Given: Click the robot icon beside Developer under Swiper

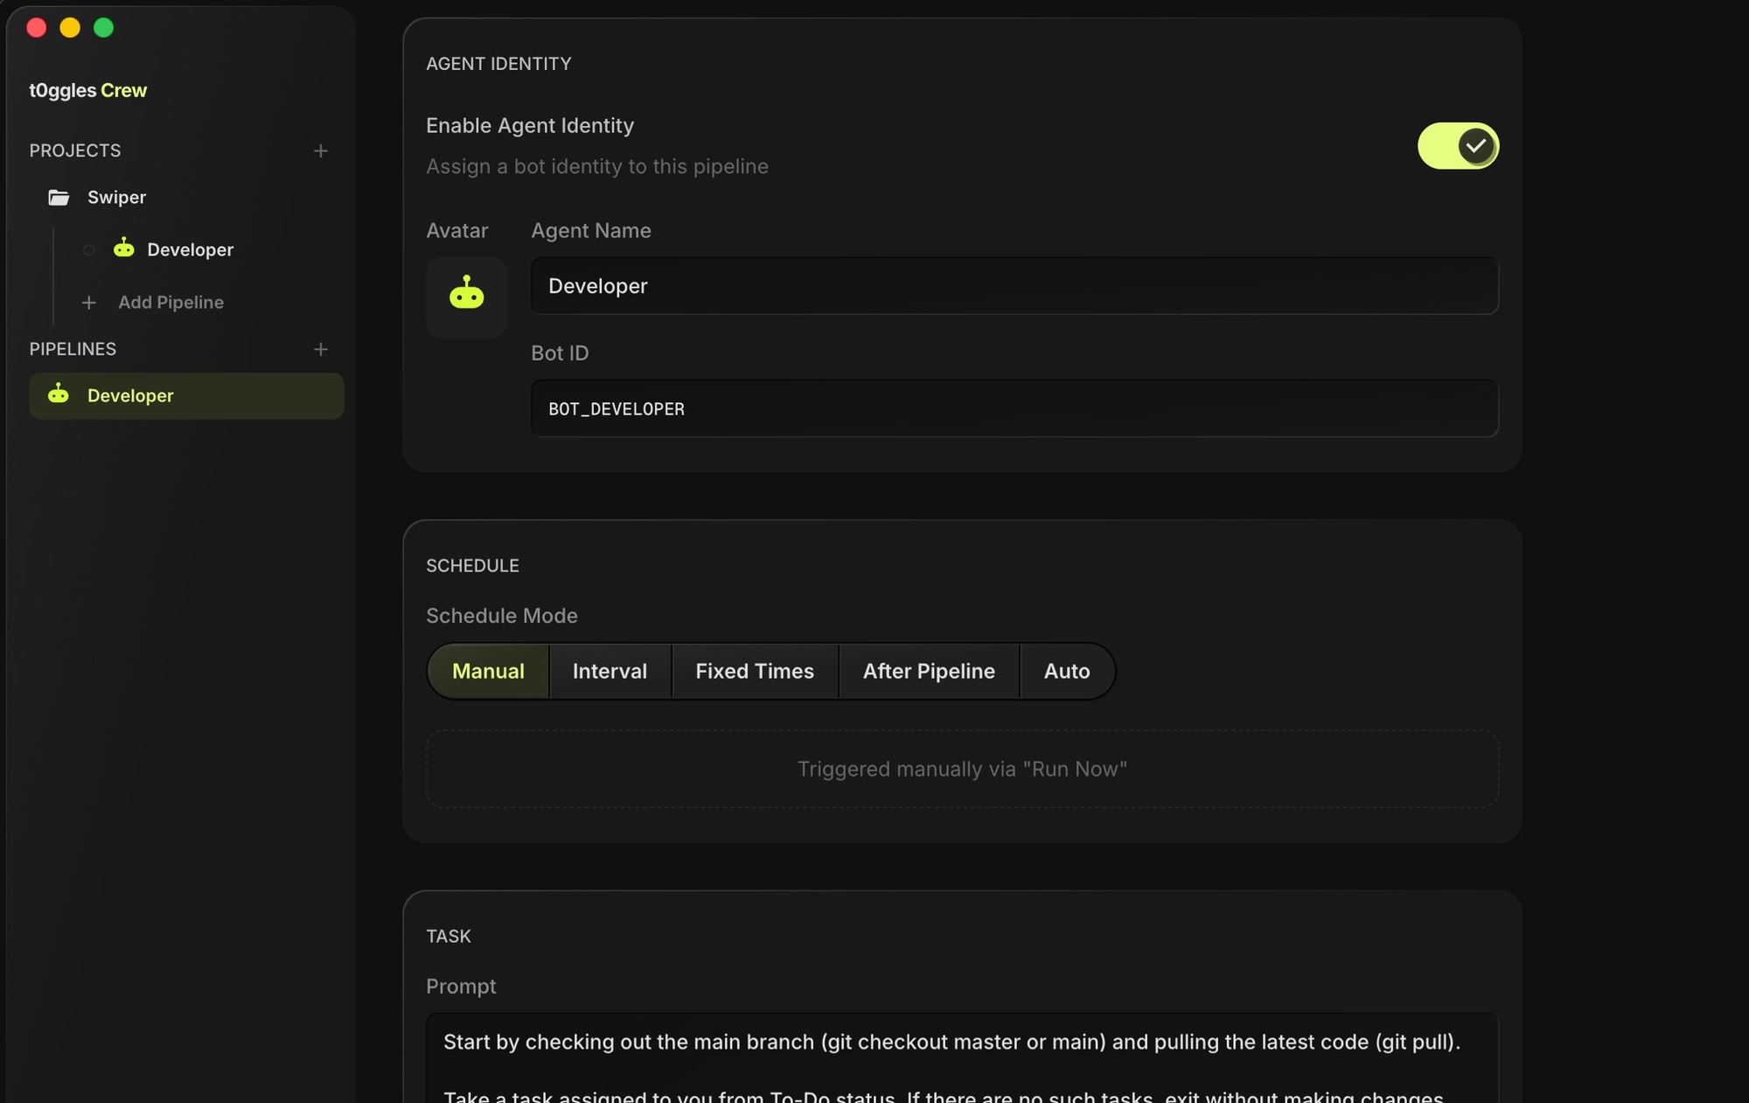Looking at the screenshot, I should click(x=124, y=248).
